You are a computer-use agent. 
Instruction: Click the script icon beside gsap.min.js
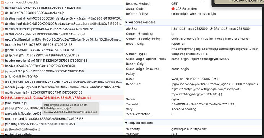click(x=2, y=55)
